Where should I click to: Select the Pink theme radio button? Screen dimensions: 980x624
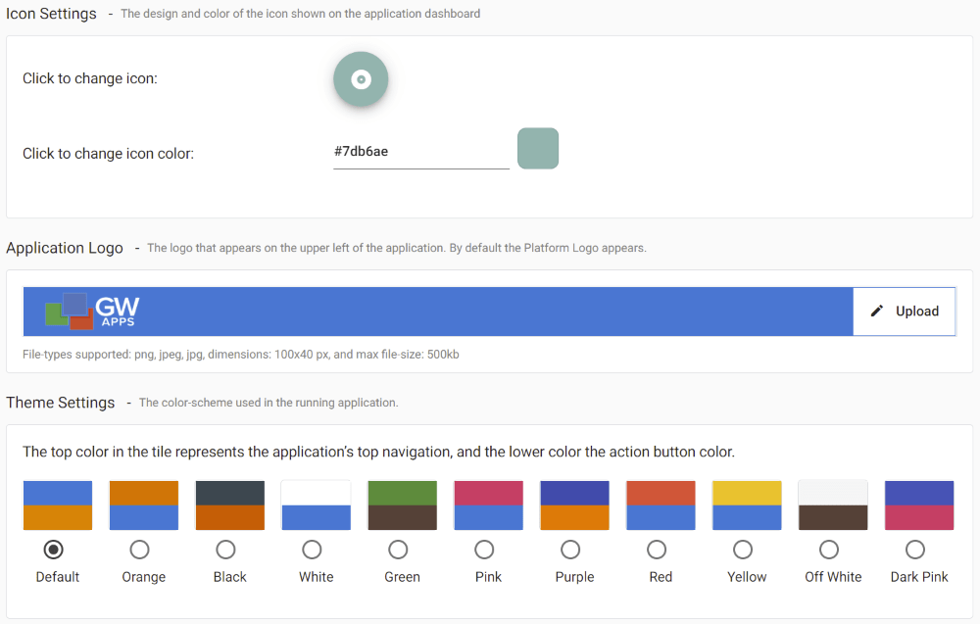point(485,550)
